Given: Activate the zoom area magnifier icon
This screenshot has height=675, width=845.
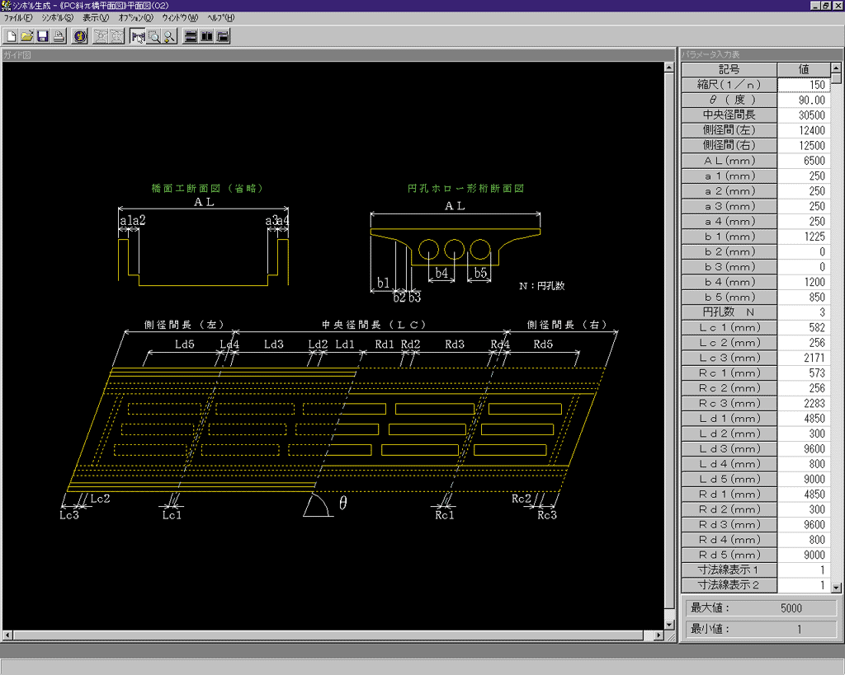Looking at the screenshot, I should 153,36.
